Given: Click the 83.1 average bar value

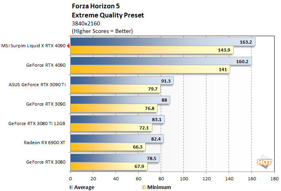Looking at the screenshot, I should (157, 120).
